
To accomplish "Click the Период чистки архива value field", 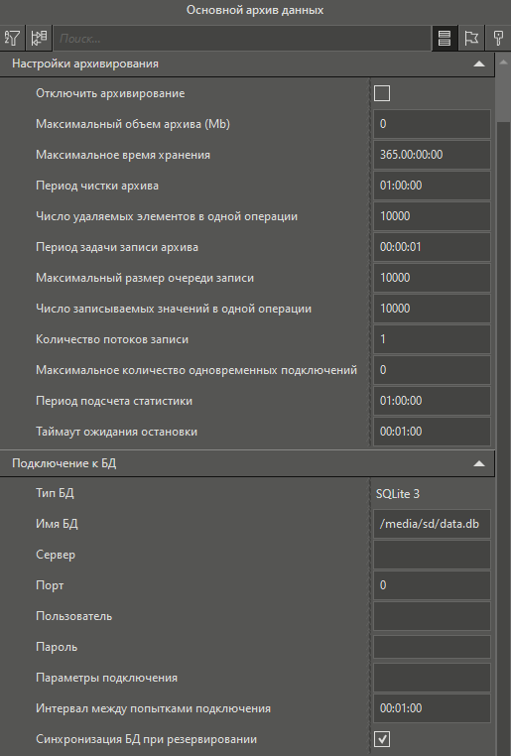I will (432, 186).
